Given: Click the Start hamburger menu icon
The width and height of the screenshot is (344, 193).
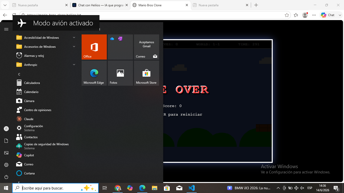Looking at the screenshot, I should click(x=6, y=29).
